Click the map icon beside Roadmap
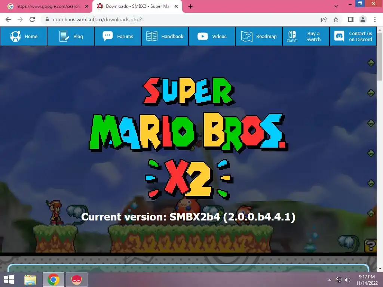The width and height of the screenshot is (383, 287). click(x=247, y=36)
